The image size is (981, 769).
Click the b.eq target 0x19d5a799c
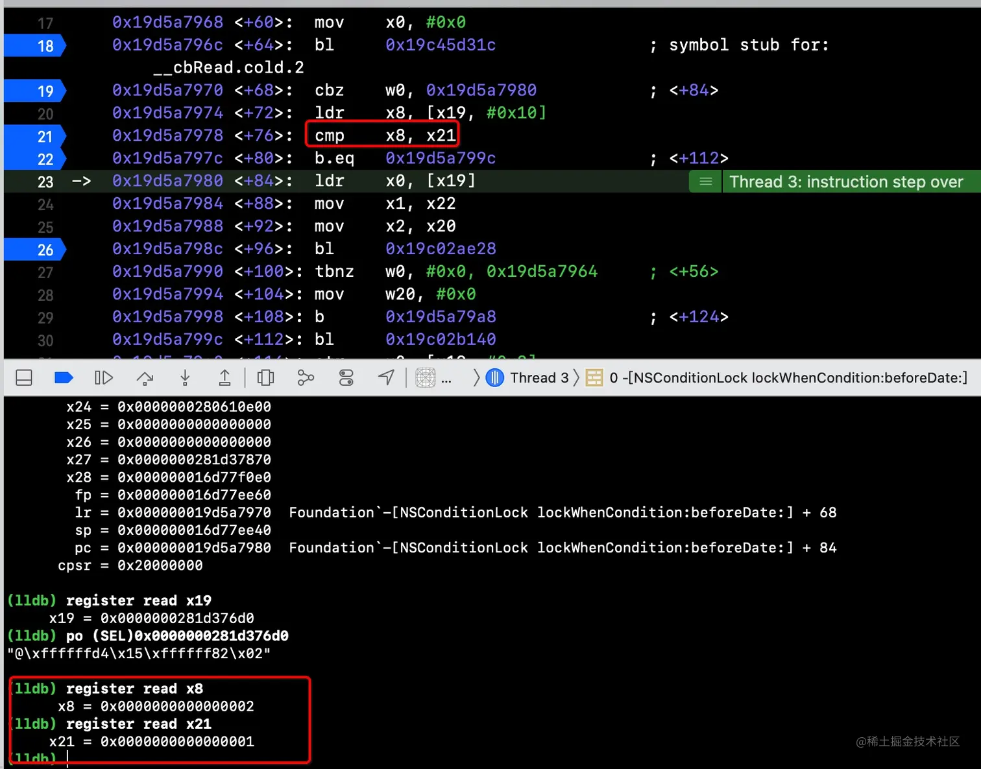441,158
